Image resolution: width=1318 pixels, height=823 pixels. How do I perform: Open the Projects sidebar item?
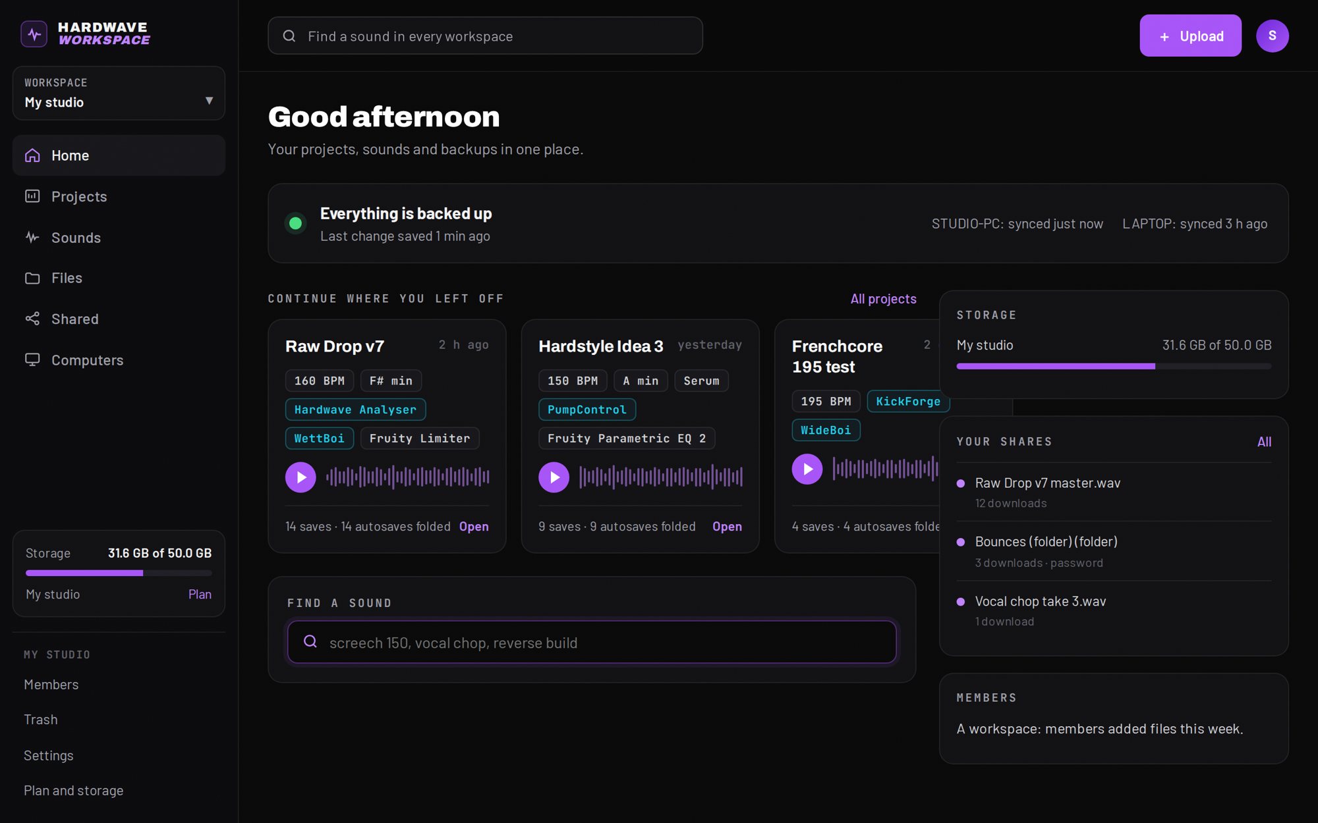(x=119, y=196)
